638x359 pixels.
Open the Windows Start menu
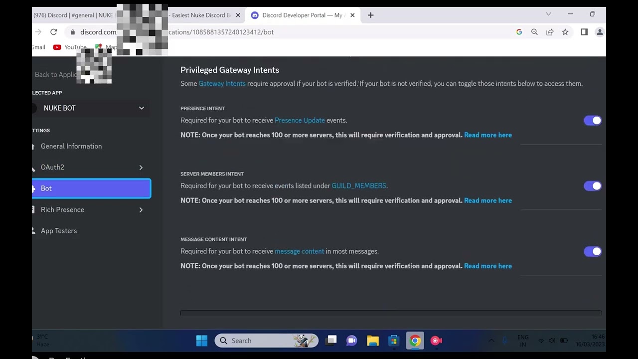click(202, 341)
